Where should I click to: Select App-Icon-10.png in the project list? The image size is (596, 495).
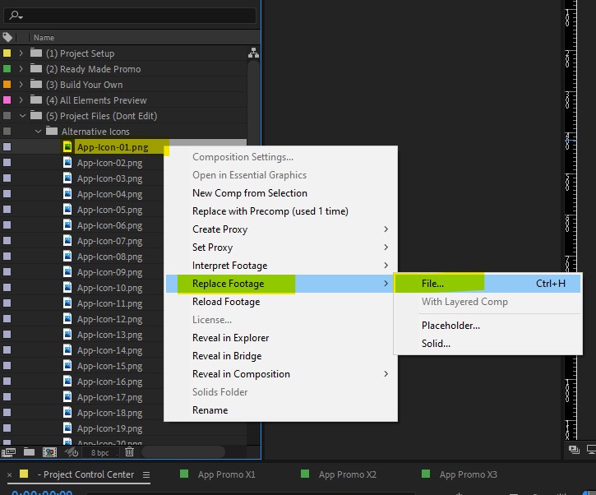(109, 288)
